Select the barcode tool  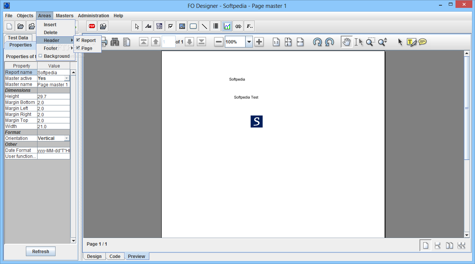216,26
